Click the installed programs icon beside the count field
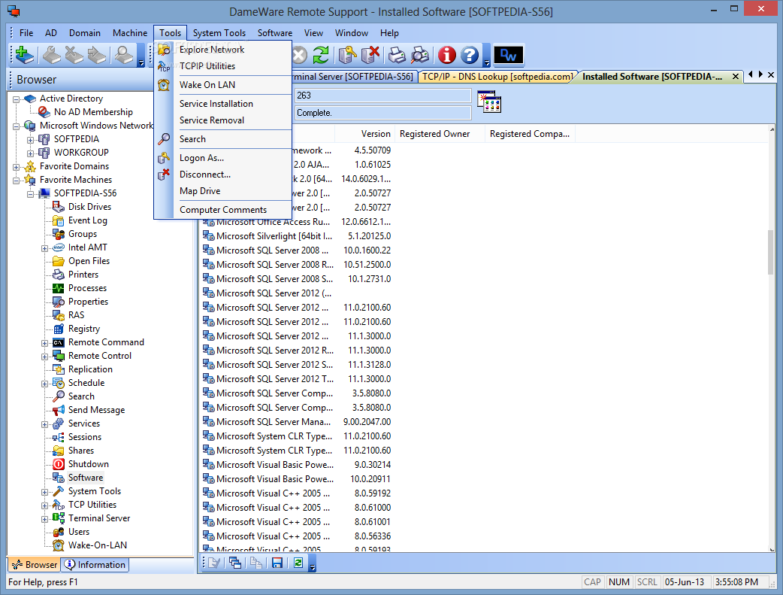Screen dimensions: 783x595 pos(489,102)
